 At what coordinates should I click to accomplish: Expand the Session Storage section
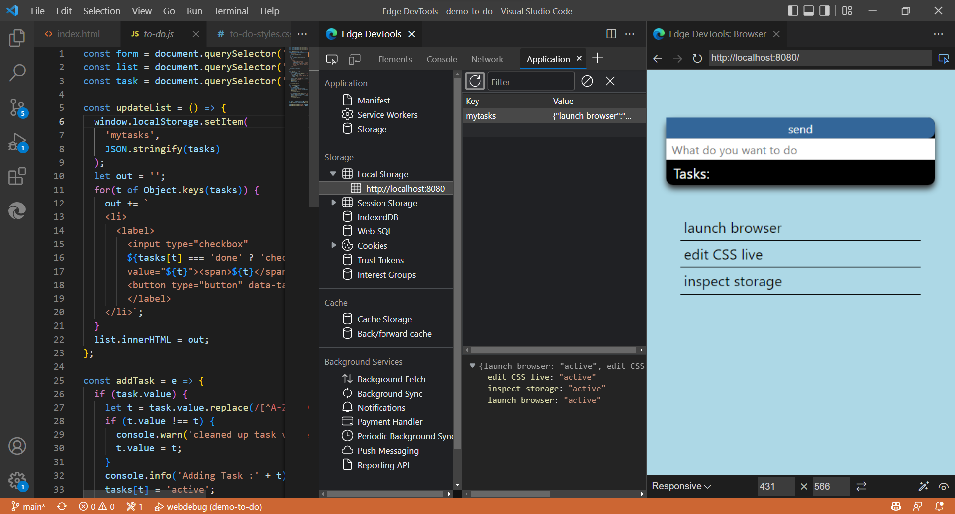(x=333, y=203)
